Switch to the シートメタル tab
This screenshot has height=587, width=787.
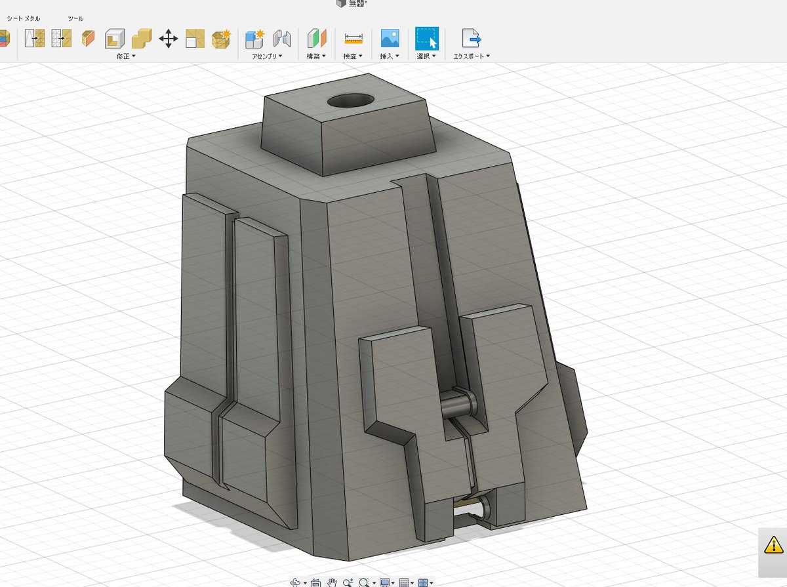click(x=24, y=19)
